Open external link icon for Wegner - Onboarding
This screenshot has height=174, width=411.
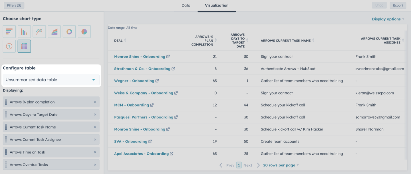[x=157, y=81]
